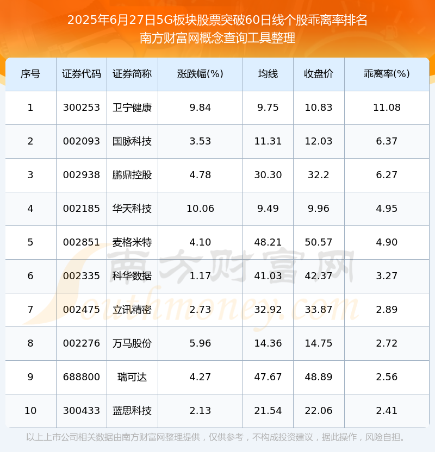The height and width of the screenshot is (452, 435).
Task: Select stock name 科华数据
Action: (132, 276)
